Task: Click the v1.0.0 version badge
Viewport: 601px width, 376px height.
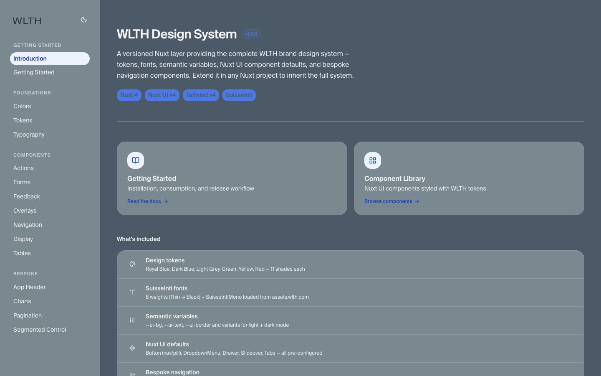Action: pyautogui.click(x=251, y=34)
